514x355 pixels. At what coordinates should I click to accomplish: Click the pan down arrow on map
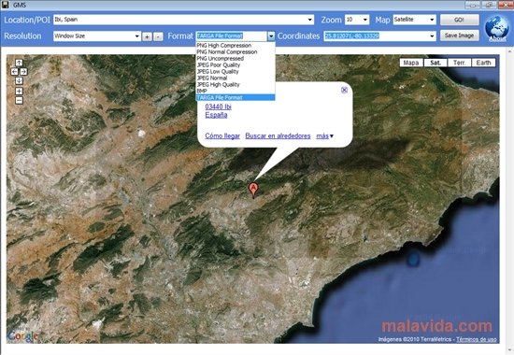(x=19, y=80)
